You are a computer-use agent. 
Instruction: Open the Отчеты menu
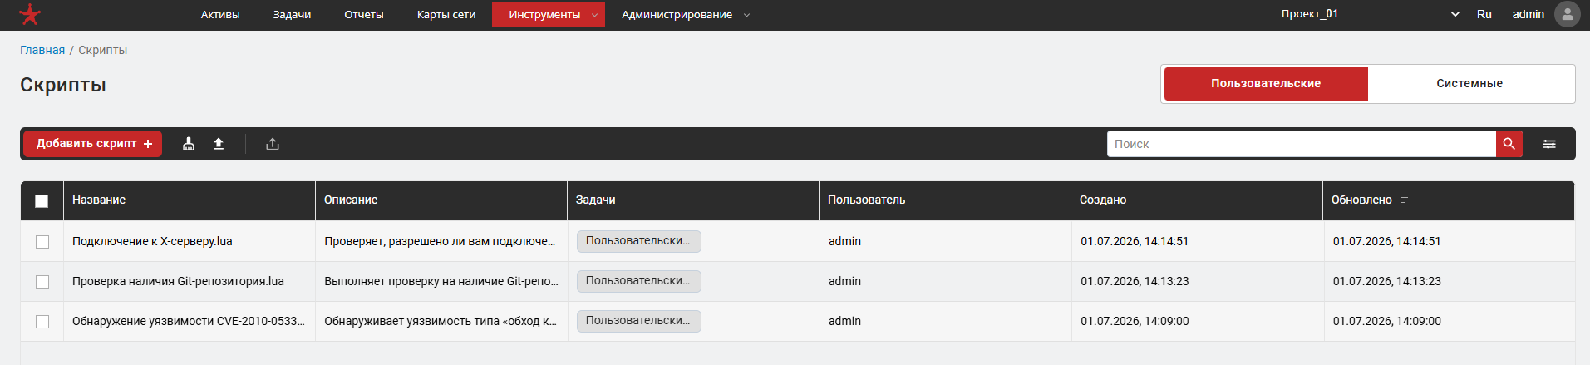coord(364,14)
